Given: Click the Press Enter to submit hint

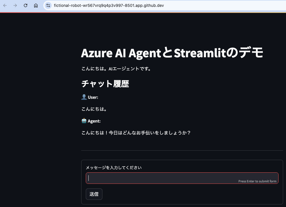Looking at the screenshot, I should tap(258, 181).
